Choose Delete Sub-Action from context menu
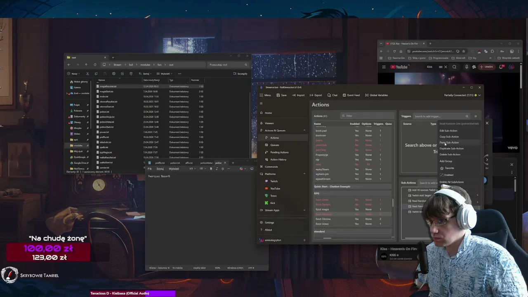Viewport: 528px width, 297px height. click(450, 155)
